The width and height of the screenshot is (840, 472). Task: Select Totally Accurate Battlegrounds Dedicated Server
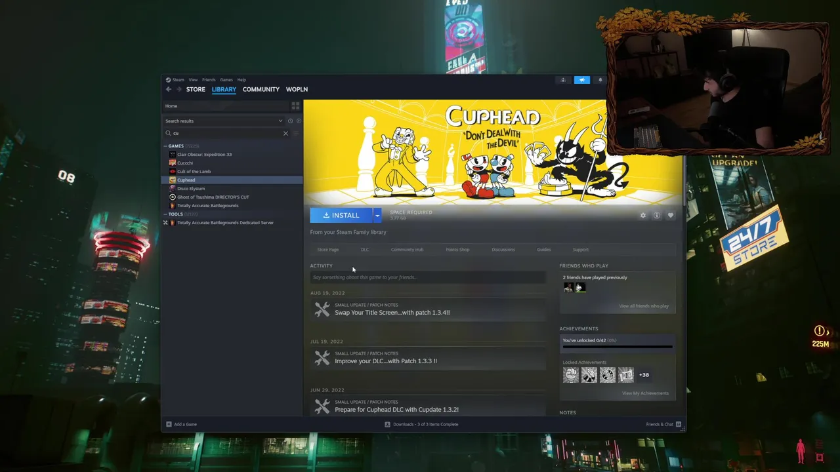tap(225, 222)
